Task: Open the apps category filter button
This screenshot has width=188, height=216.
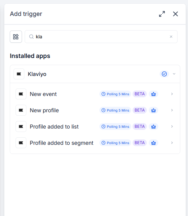Action: (x=16, y=37)
